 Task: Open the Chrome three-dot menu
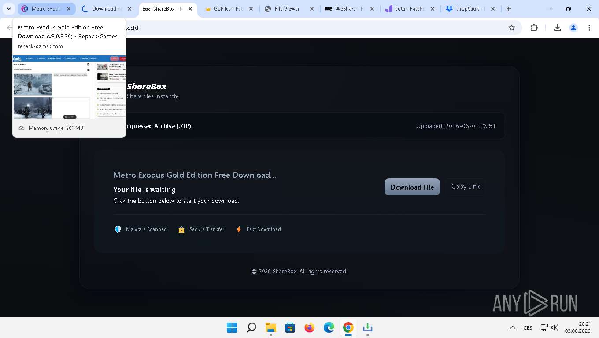tap(589, 28)
